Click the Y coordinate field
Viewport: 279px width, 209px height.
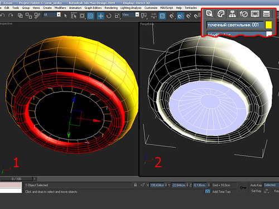coord(179,185)
